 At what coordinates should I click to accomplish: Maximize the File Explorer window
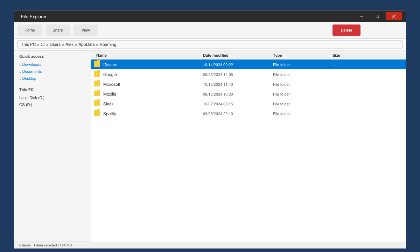[378, 16]
